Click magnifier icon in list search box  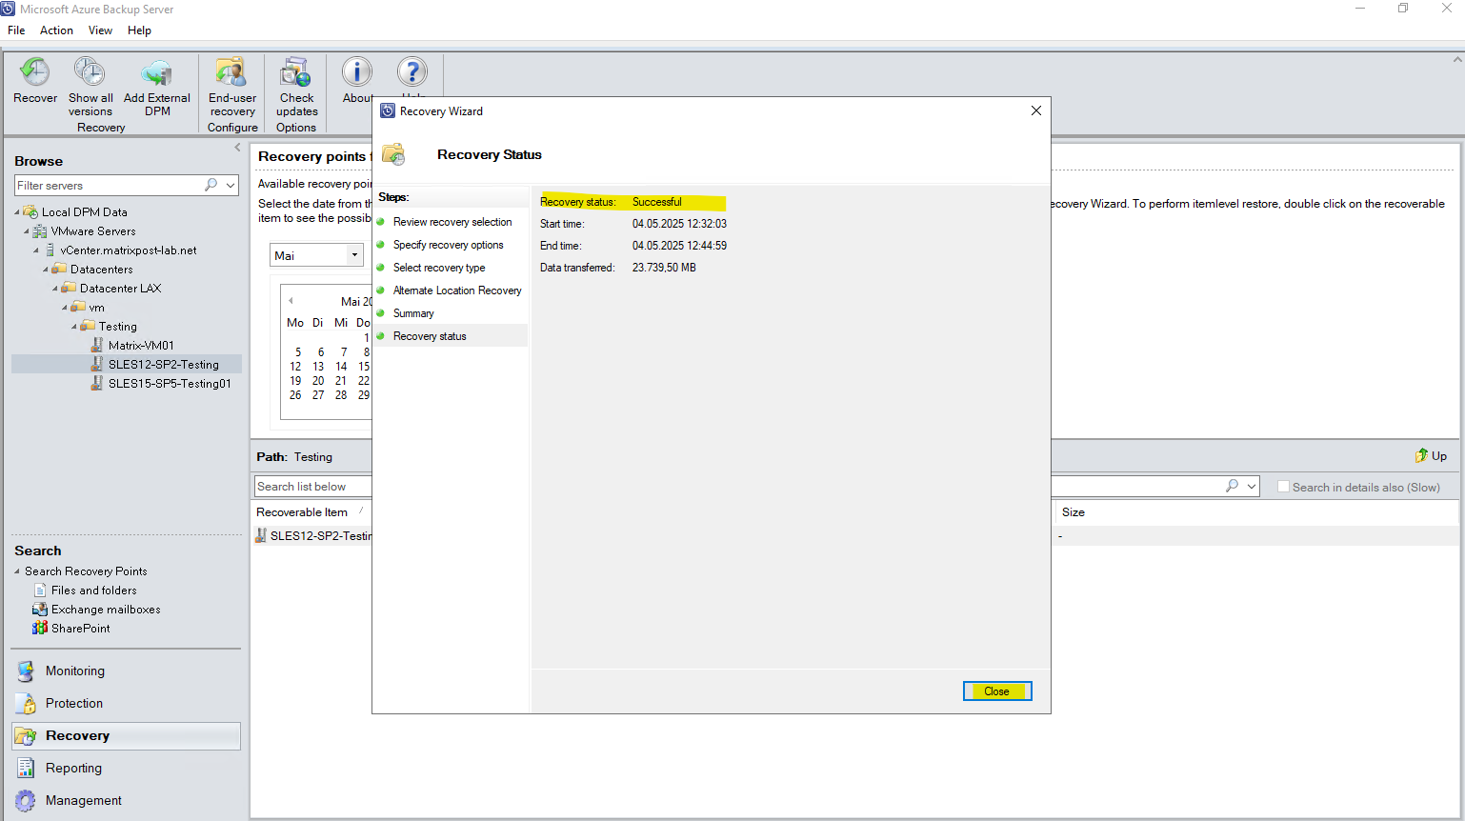[1232, 486]
